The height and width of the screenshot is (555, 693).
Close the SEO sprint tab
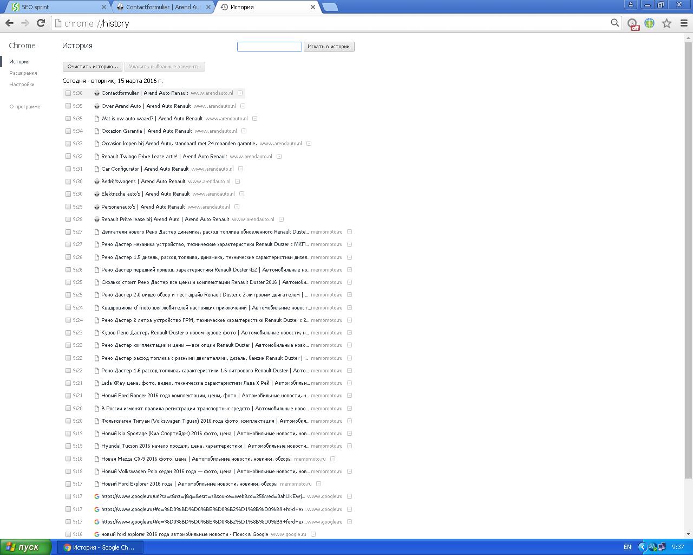[104, 7]
